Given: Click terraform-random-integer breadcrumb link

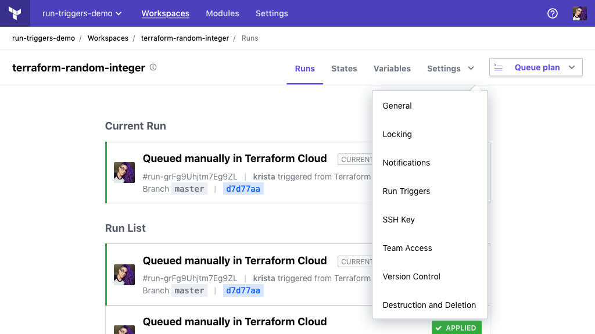Looking at the screenshot, I should [x=185, y=38].
